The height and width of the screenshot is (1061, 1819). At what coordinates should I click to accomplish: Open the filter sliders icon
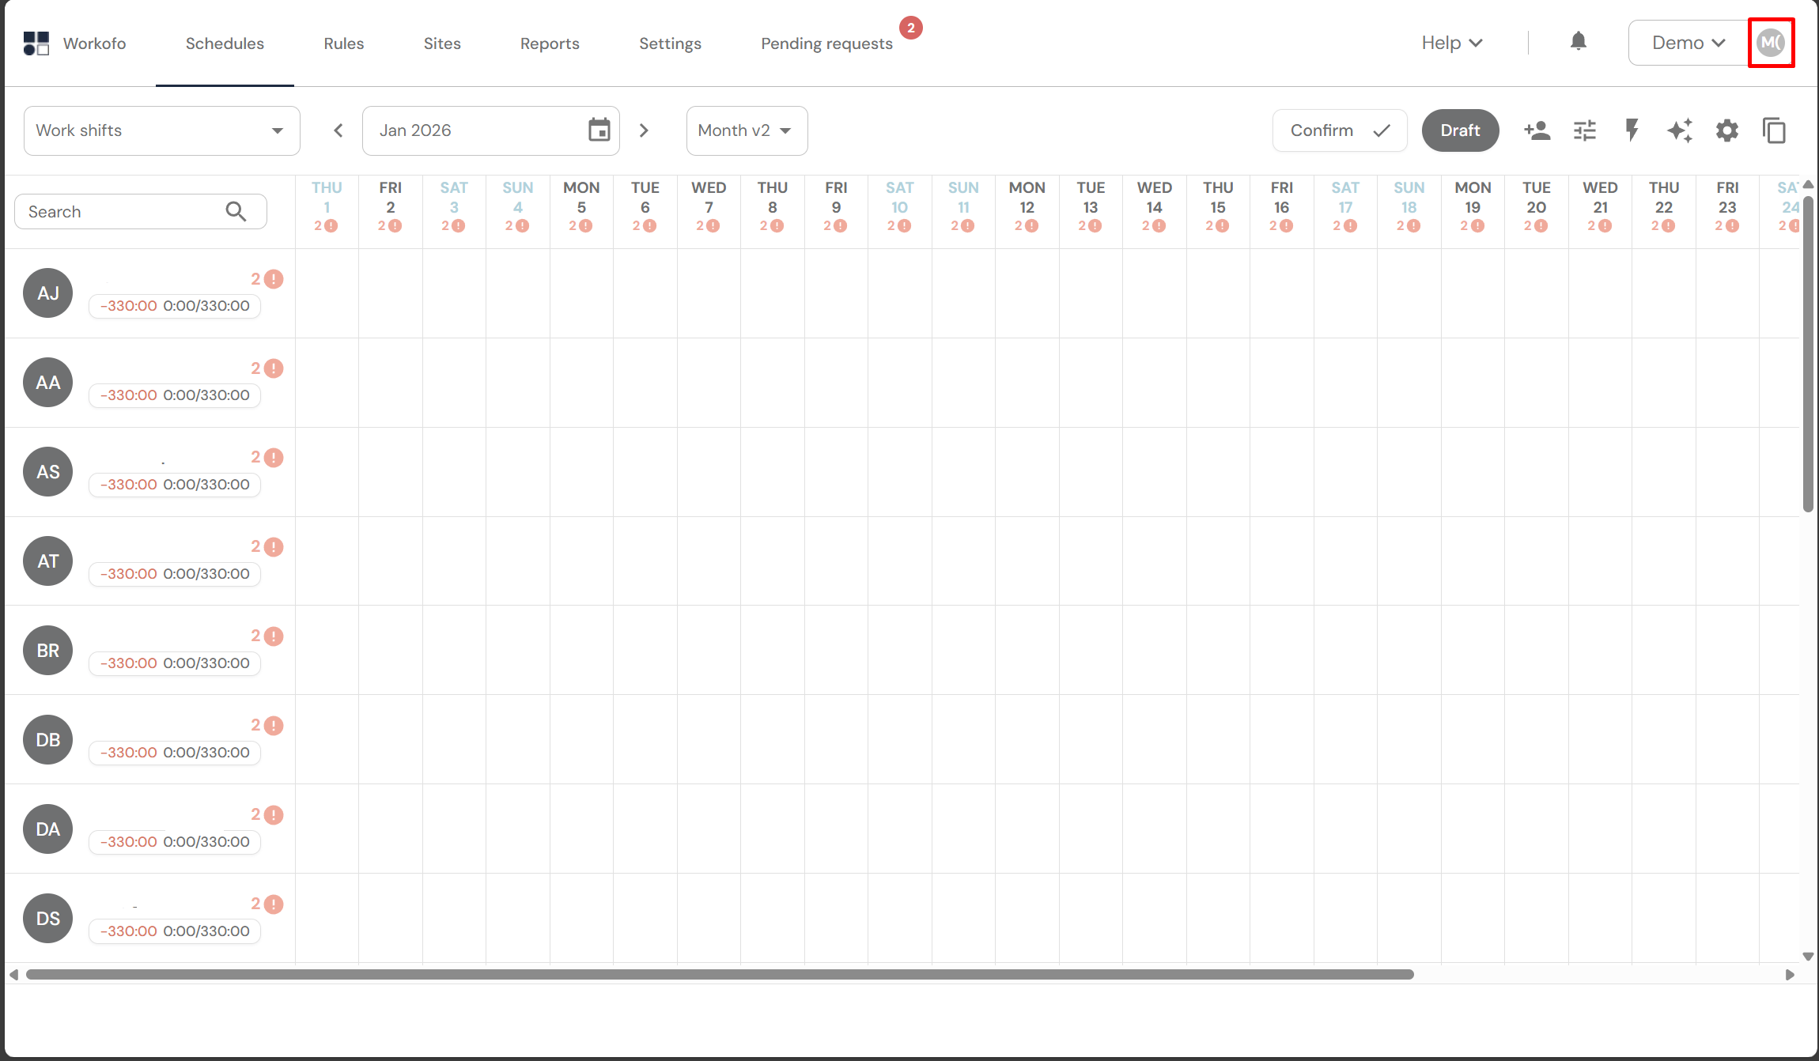tap(1585, 130)
